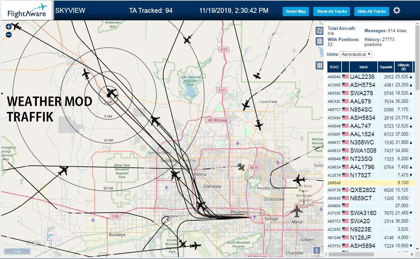Sort table by Squawk column header
Screen dimensions: 420x259
click(386, 67)
